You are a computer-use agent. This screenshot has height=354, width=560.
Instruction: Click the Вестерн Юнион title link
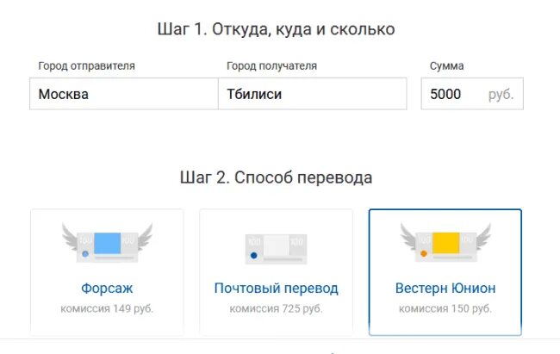coord(445,288)
